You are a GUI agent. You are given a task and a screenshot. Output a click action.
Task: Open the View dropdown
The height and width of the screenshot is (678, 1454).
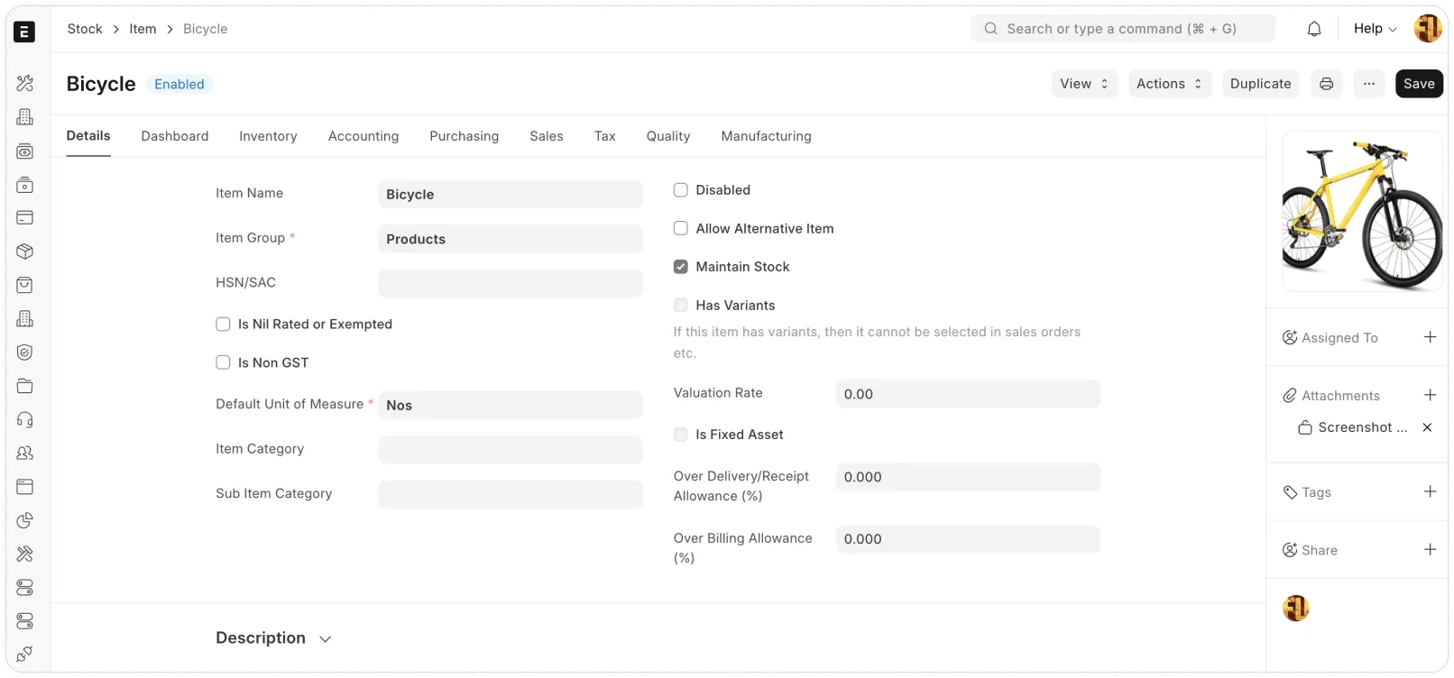coord(1084,84)
